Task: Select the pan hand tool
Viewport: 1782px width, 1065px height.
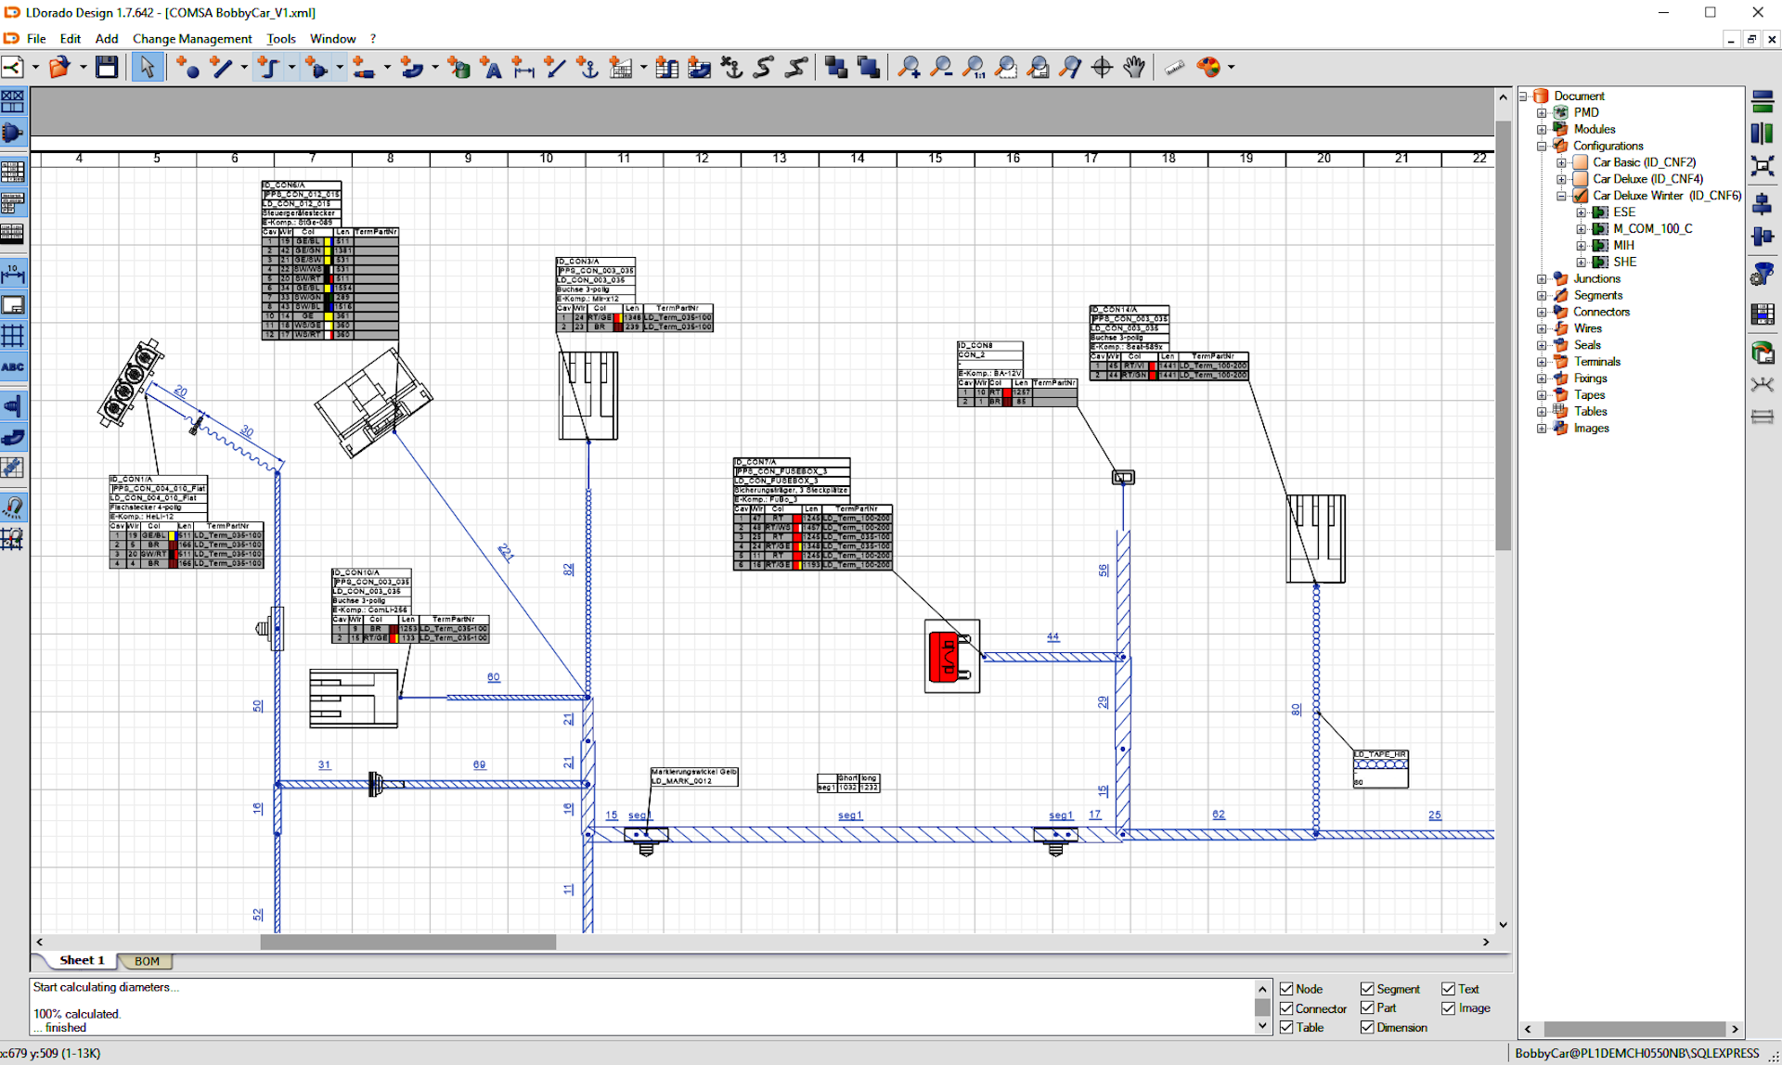Action: tap(1134, 68)
